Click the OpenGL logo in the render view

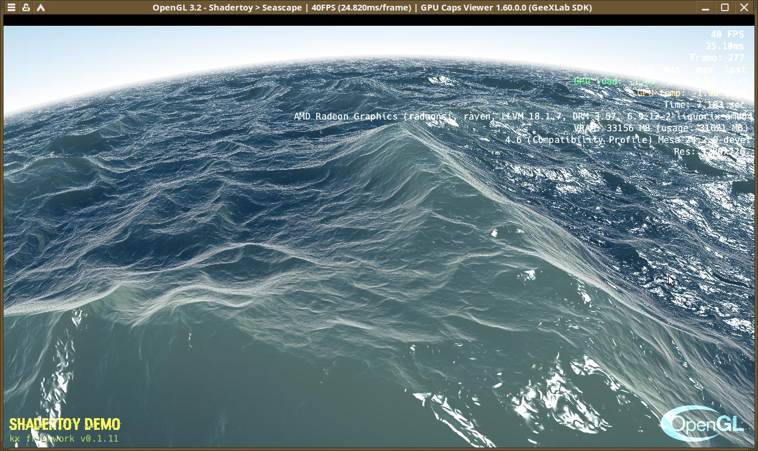(704, 422)
